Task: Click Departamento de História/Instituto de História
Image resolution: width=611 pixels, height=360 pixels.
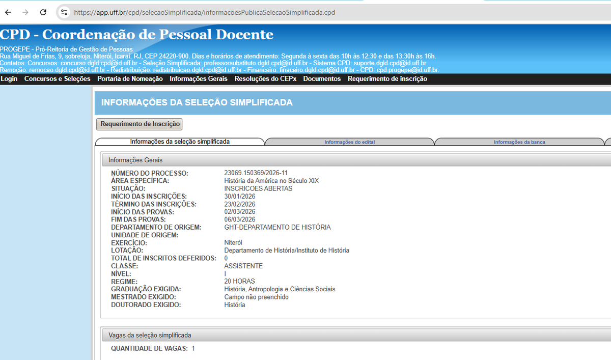Action: 287,251
